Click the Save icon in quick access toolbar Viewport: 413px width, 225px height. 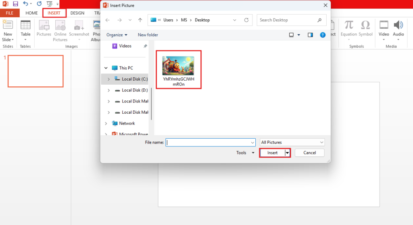click(16, 4)
